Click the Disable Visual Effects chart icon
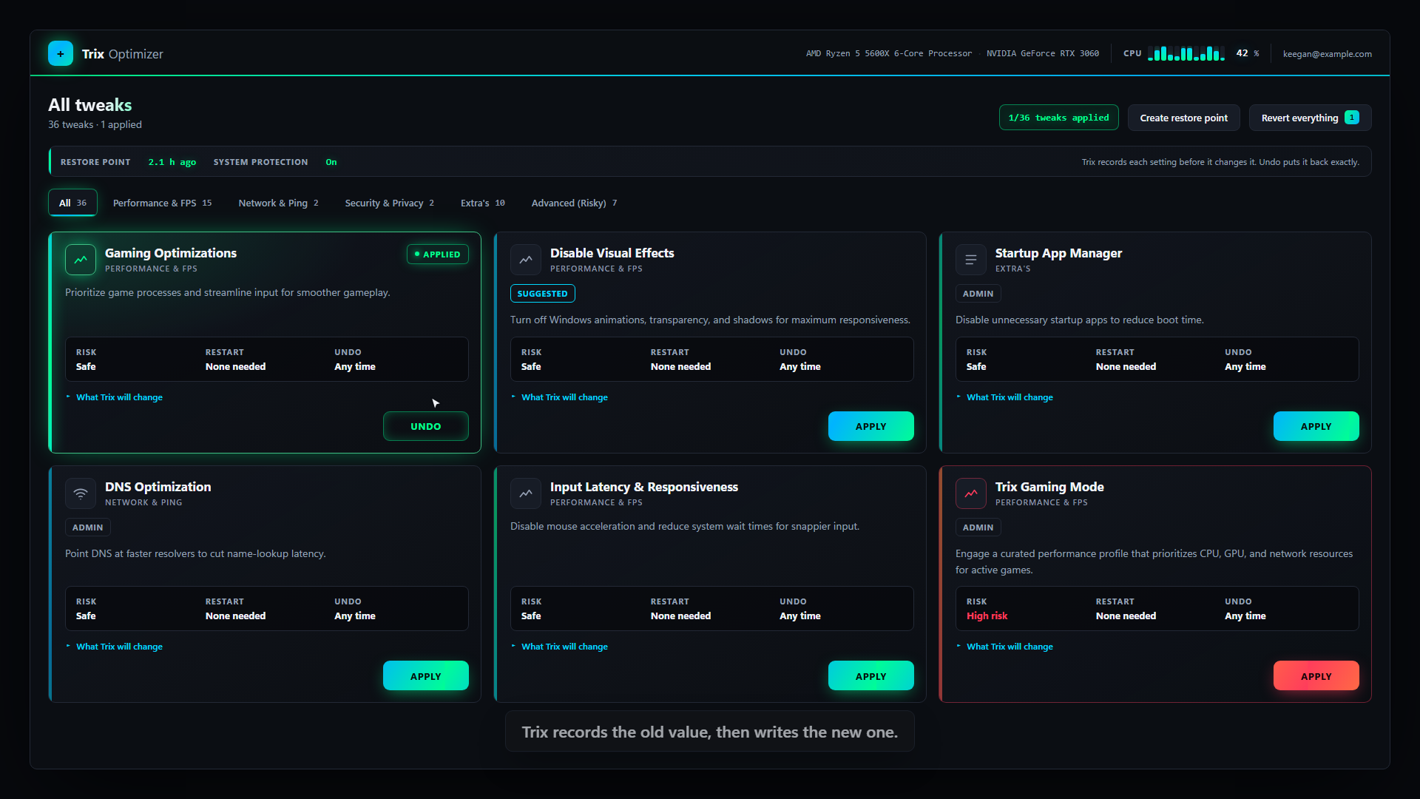Viewport: 1420px width, 799px height. tap(526, 260)
